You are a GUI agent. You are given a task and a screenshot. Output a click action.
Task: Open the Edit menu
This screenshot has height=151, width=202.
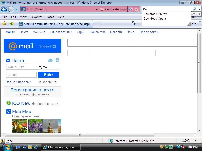coord(14,17)
